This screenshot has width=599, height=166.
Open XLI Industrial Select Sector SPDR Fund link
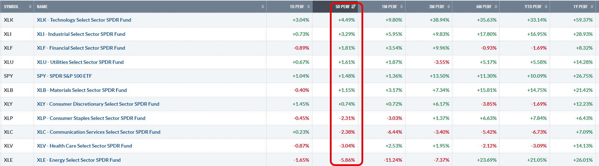(x=81, y=34)
